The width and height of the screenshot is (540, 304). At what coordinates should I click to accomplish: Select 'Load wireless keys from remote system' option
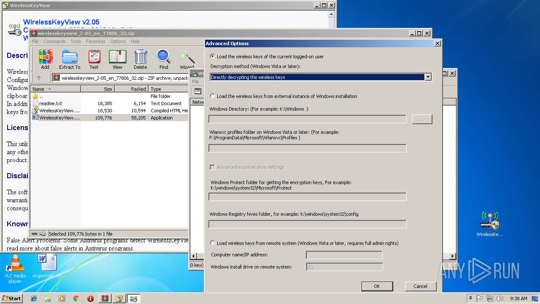coord(212,243)
